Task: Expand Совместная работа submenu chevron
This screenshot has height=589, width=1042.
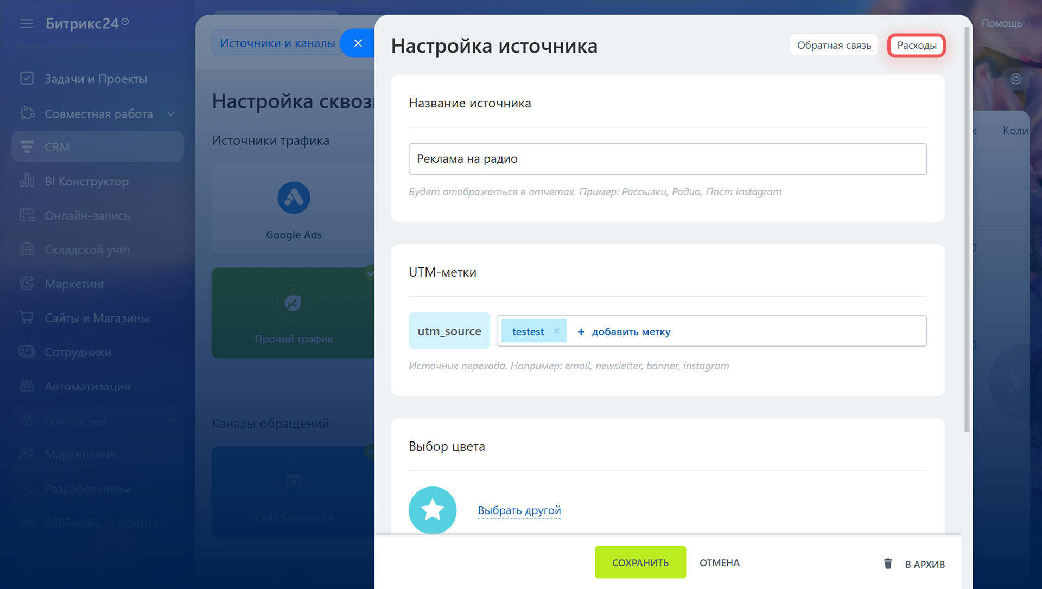Action: (171, 114)
